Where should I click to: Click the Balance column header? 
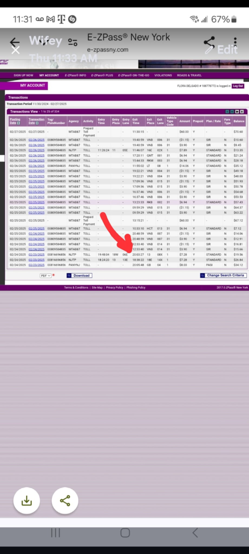[239, 121]
